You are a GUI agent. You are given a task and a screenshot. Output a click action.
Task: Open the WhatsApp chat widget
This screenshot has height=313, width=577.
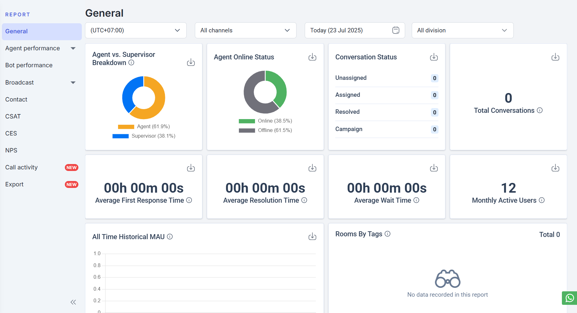569,298
